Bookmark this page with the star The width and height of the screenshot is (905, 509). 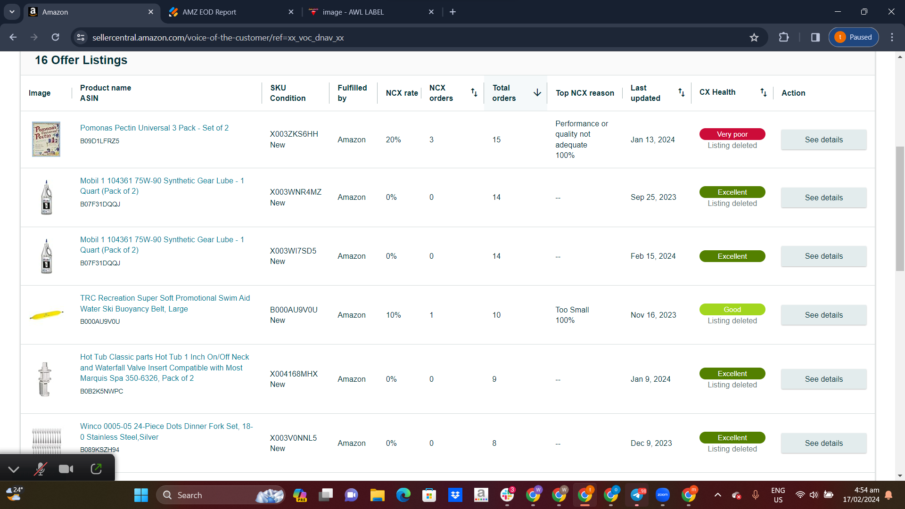(754, 37)
